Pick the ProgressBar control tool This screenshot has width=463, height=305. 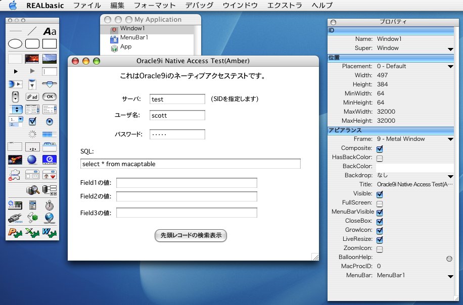[x=50, y=134]
